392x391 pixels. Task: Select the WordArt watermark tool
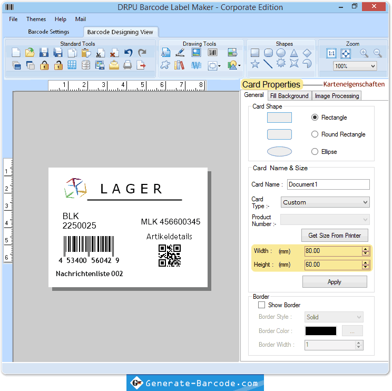pyautogui.click(x=196, y=65)
